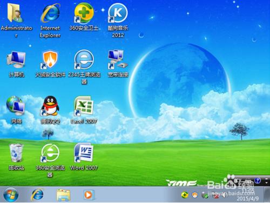This screenshot has height=203, width=270.
Task: Open the 回收站 (Recycle Bin) icon
Action: coord(16,157)
